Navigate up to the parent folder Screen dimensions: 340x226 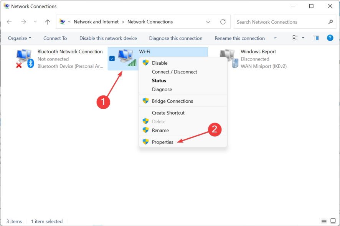[47, 22]
